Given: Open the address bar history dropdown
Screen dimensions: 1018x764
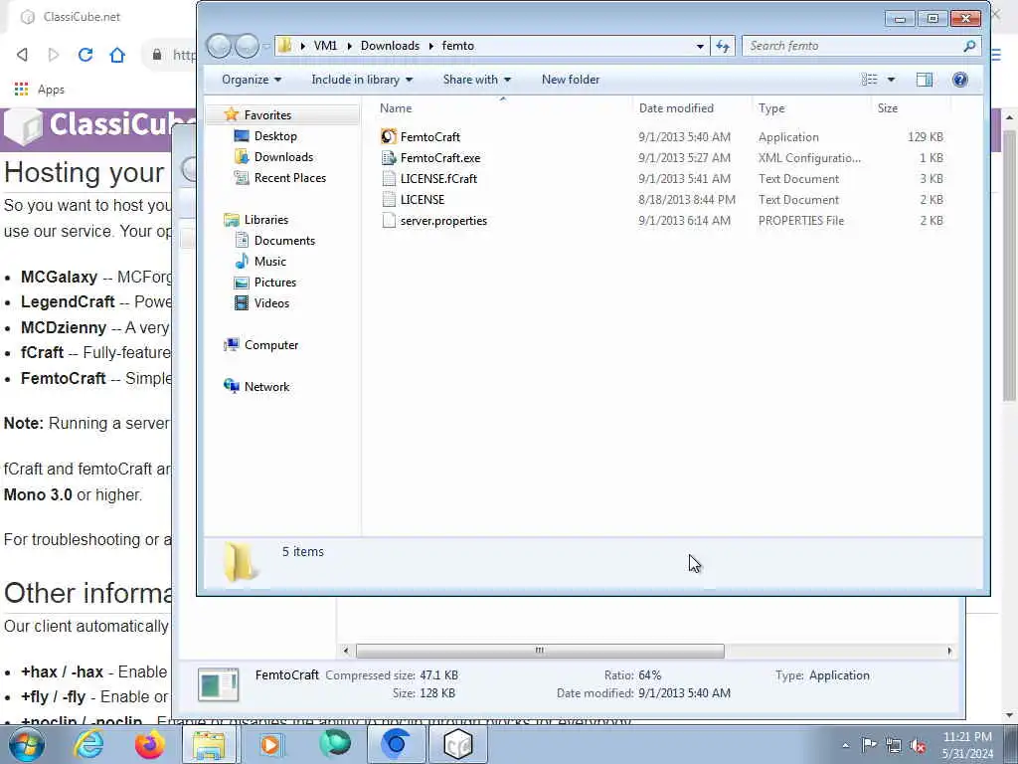Looking at the screenshot, I should pyautogui.click(x=700, y=46).
